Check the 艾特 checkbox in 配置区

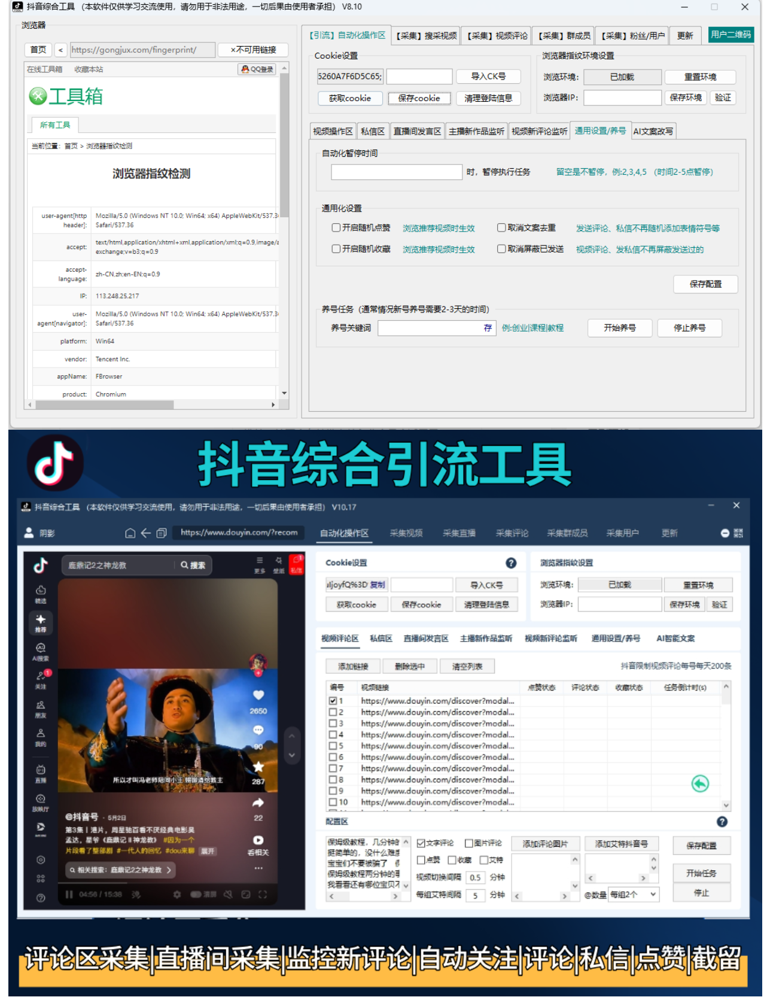[x=484, y=860]
